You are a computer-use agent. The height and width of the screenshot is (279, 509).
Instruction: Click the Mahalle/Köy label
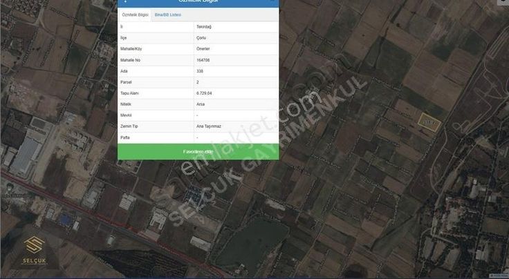[x=131, y=49]
